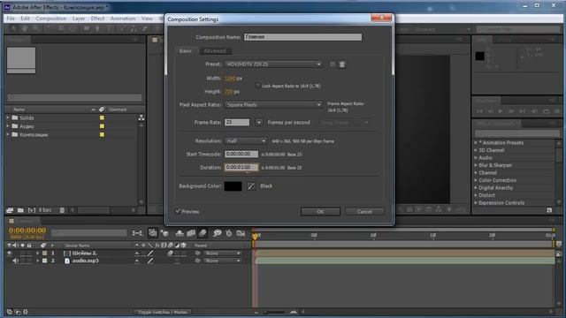Expand the Solids folder in Project panel
The height and width of the screenshot is (318, 566).
click(8, 117)
